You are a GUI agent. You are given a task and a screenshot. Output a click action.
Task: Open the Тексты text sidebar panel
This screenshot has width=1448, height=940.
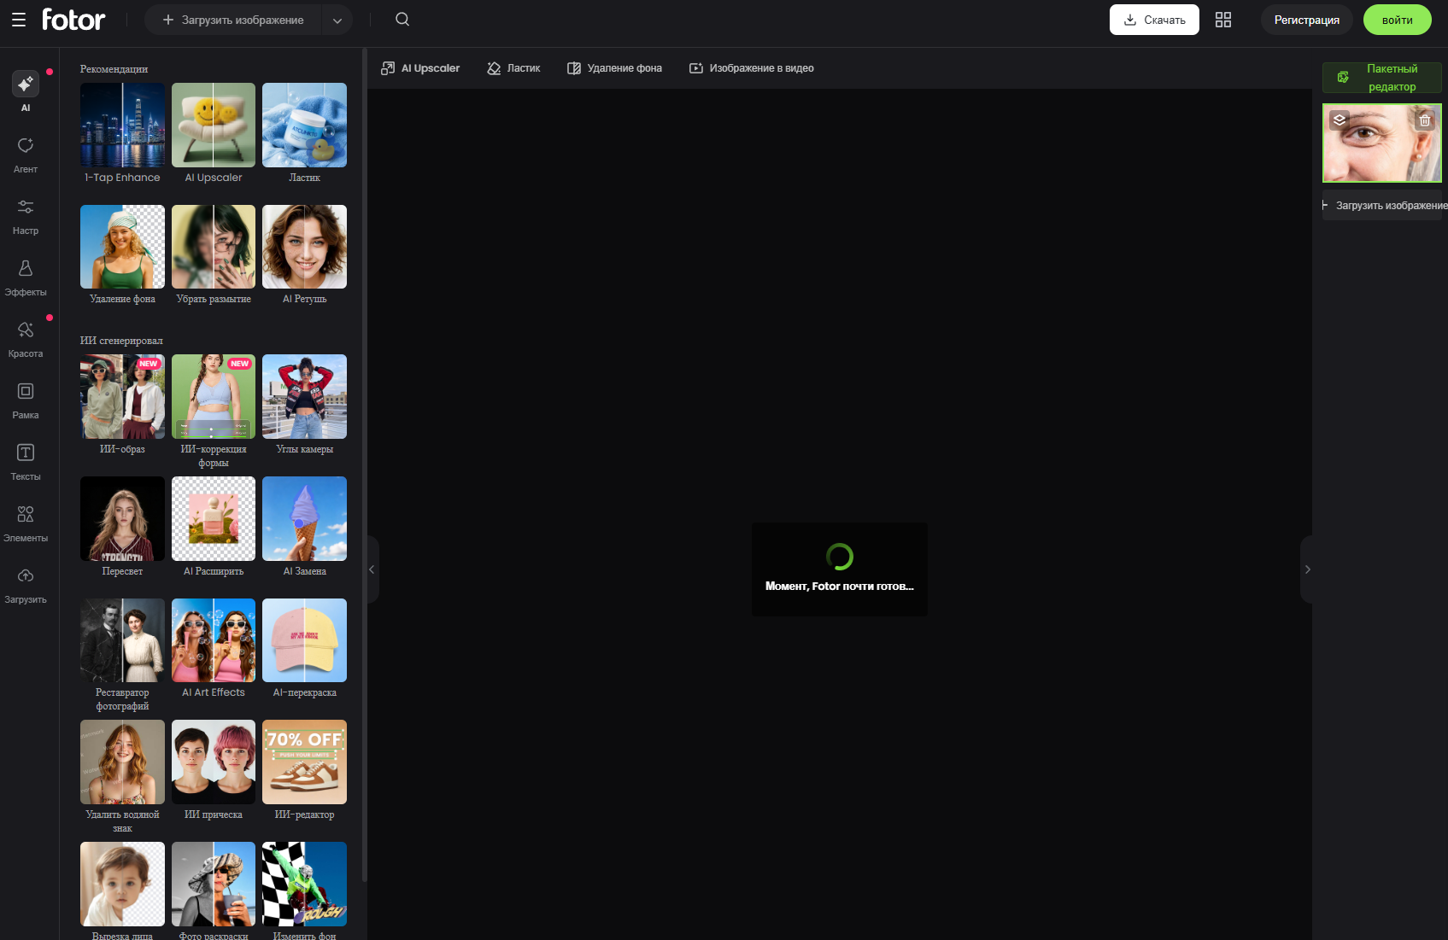(x=26, y=462)
